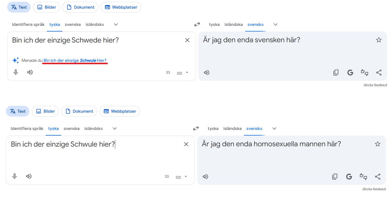Screen dimensions: 391x198
Task: Search Google for the 'svensken' translation
Action: click(x=350, y=73)
